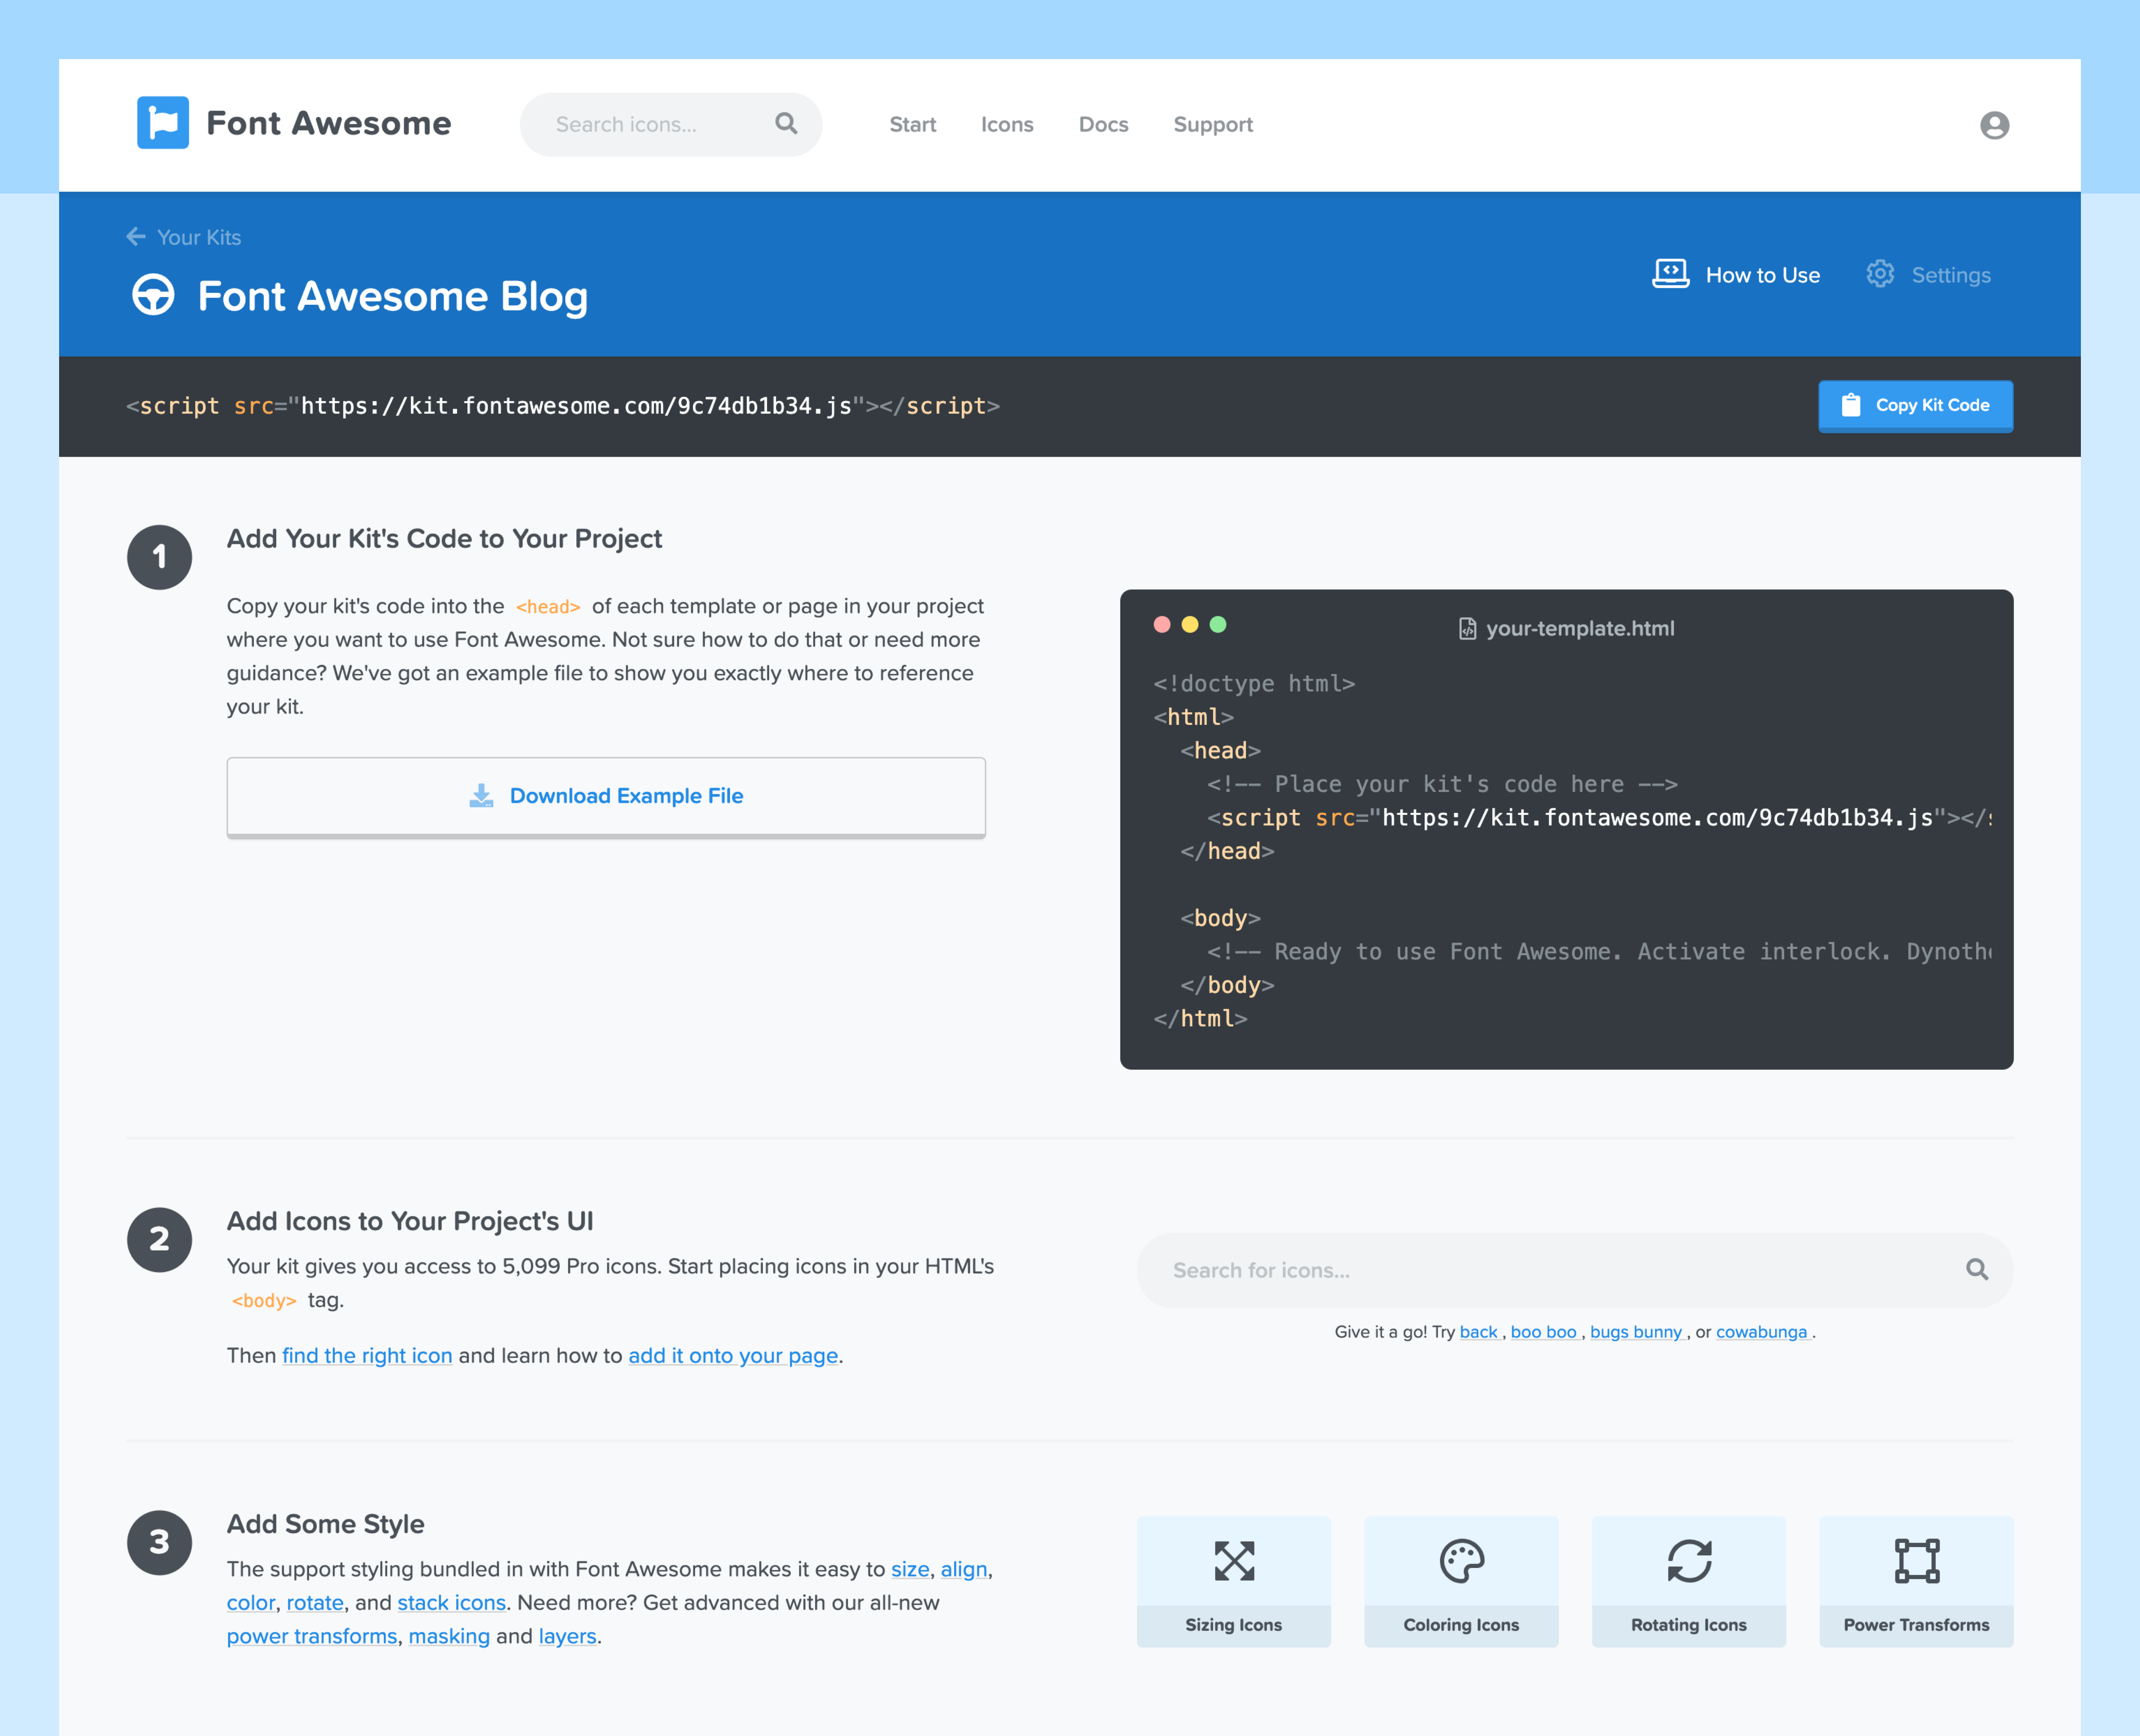The height and width of the screenshot is (1736, 2140).
Task: Click the clipboard icon on Copy Kit Code
Action: pos(1851,405)
